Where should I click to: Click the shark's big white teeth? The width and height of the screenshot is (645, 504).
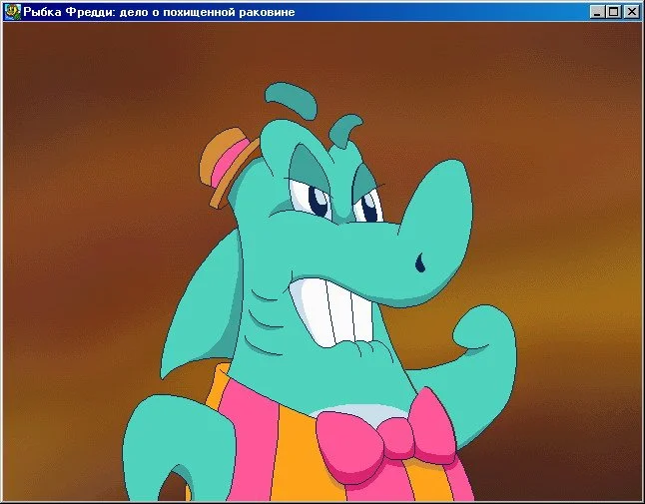[333, 312]
